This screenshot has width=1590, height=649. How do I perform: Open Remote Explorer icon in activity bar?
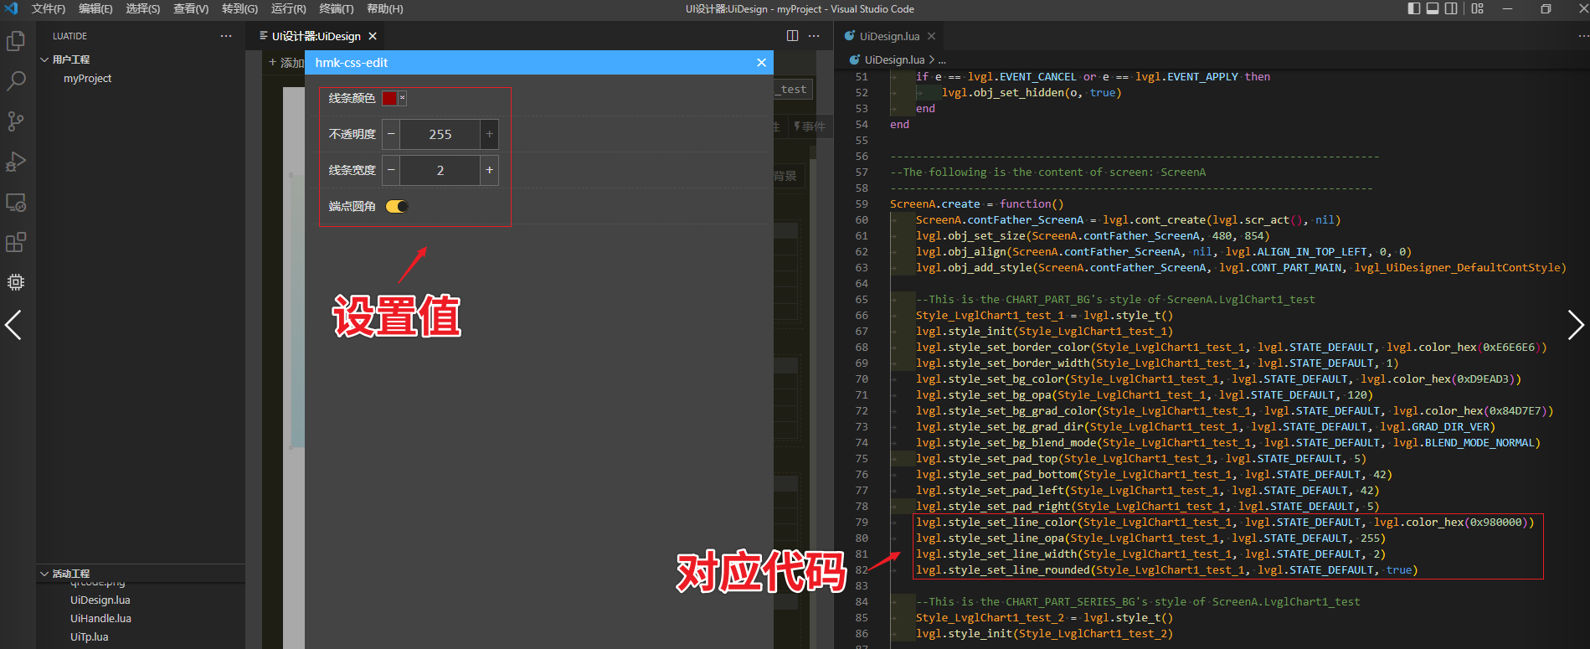(16, 202)
